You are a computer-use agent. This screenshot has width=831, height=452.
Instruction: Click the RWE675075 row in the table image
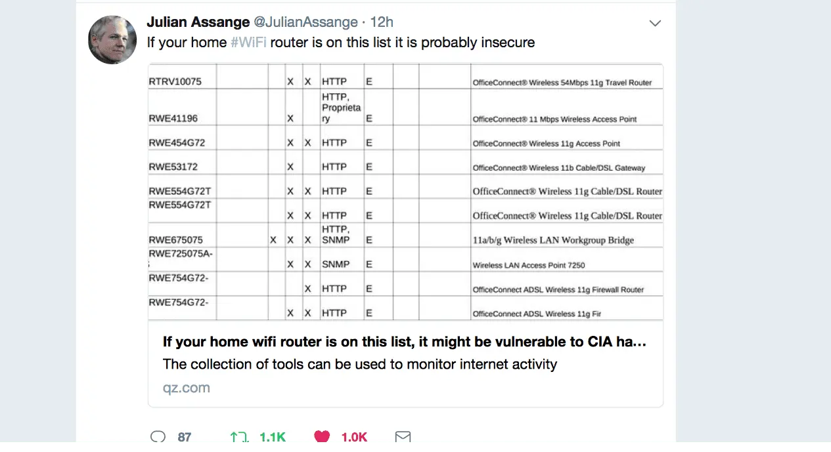(175, 240)
